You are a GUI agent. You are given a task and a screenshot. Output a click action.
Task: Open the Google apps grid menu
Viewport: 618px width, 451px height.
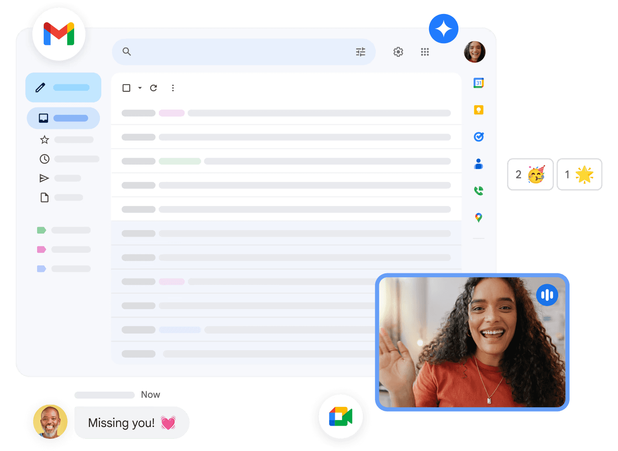pyautogui.click(x=425, y=52)
